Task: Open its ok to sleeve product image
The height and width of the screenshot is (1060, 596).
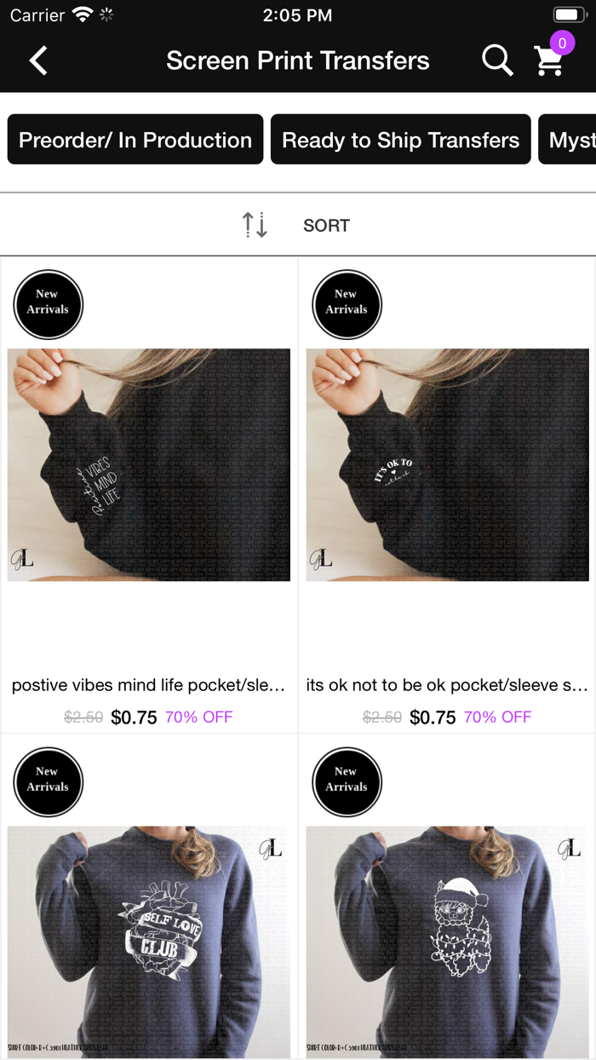Action: point(448,464)
